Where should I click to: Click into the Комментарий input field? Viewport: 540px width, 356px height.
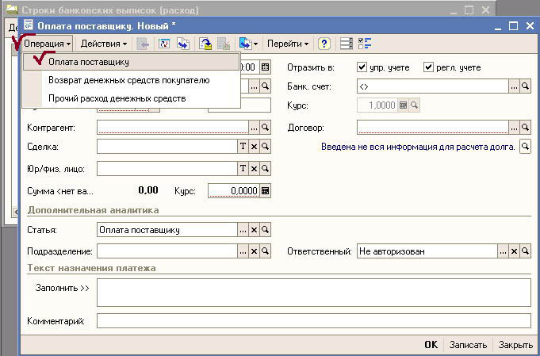[313, 320]
